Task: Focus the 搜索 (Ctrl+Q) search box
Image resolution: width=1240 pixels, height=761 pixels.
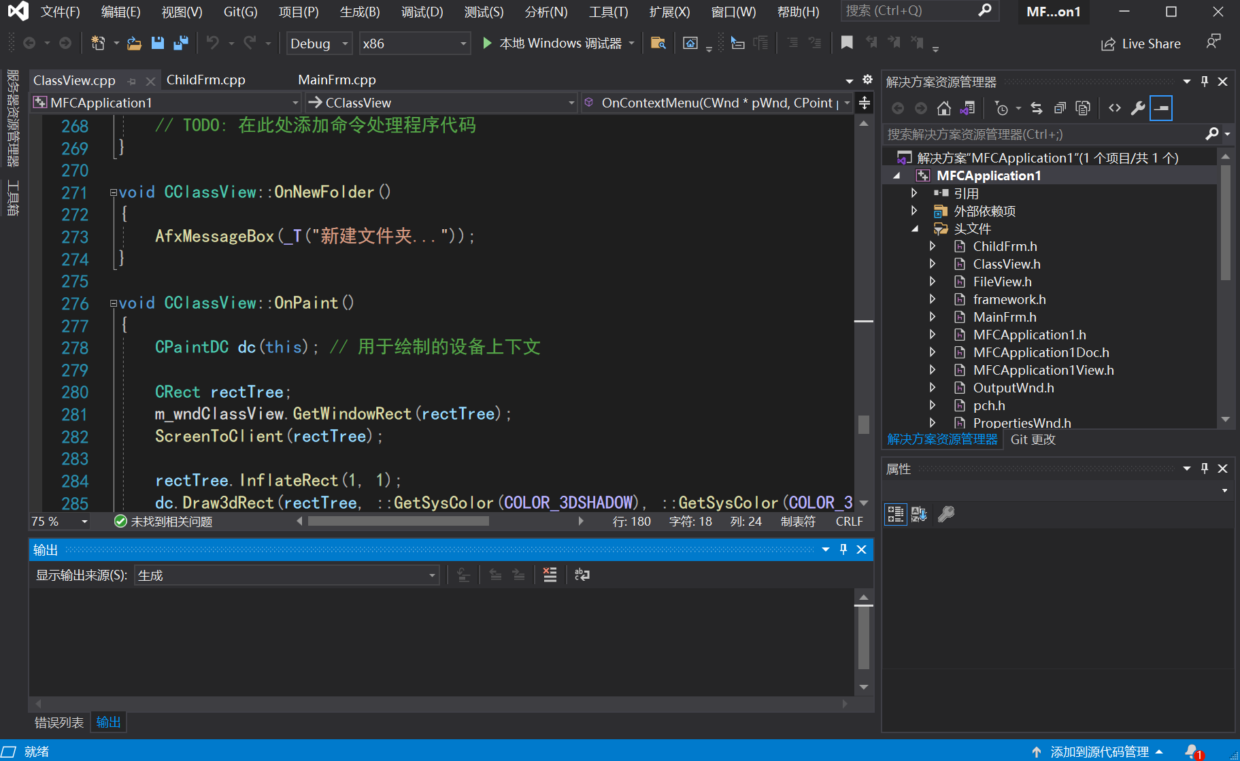Action: [x=920, y=11]
